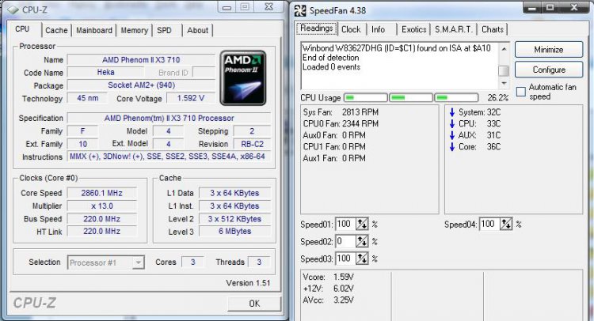This screenshot has height=321, width=594.
Task: Adjust the Speed01 spinner arrows
Action: tap(362, 225)
